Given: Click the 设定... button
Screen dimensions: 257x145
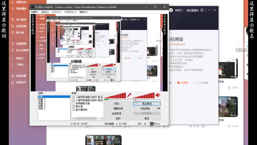Looking at the screenshot, I should coord(118,104).
